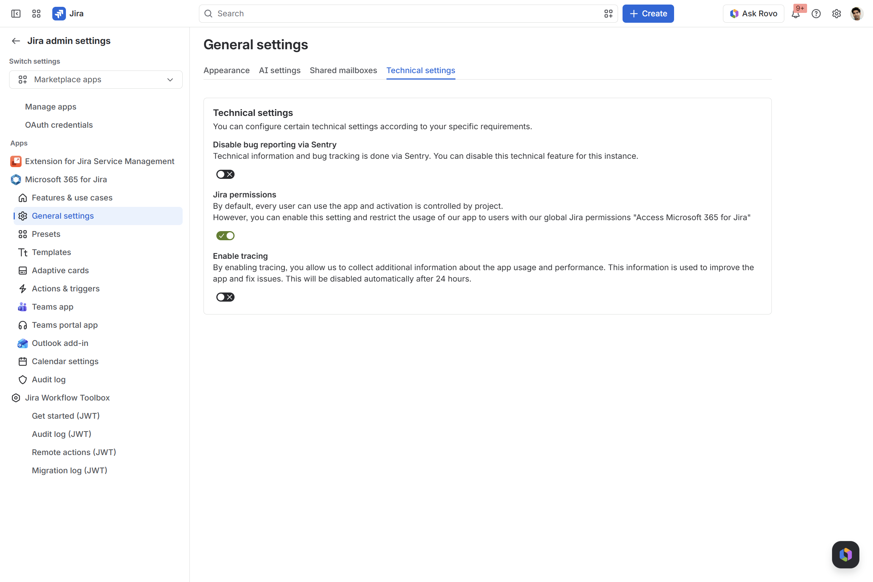Viewport: 873px width, 582px height.
Task: Open Audit log (JWT) link
Action: (61, 434)
